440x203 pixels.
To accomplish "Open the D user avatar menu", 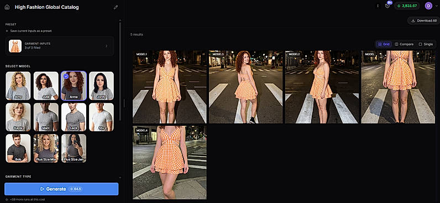I will 428,6.
